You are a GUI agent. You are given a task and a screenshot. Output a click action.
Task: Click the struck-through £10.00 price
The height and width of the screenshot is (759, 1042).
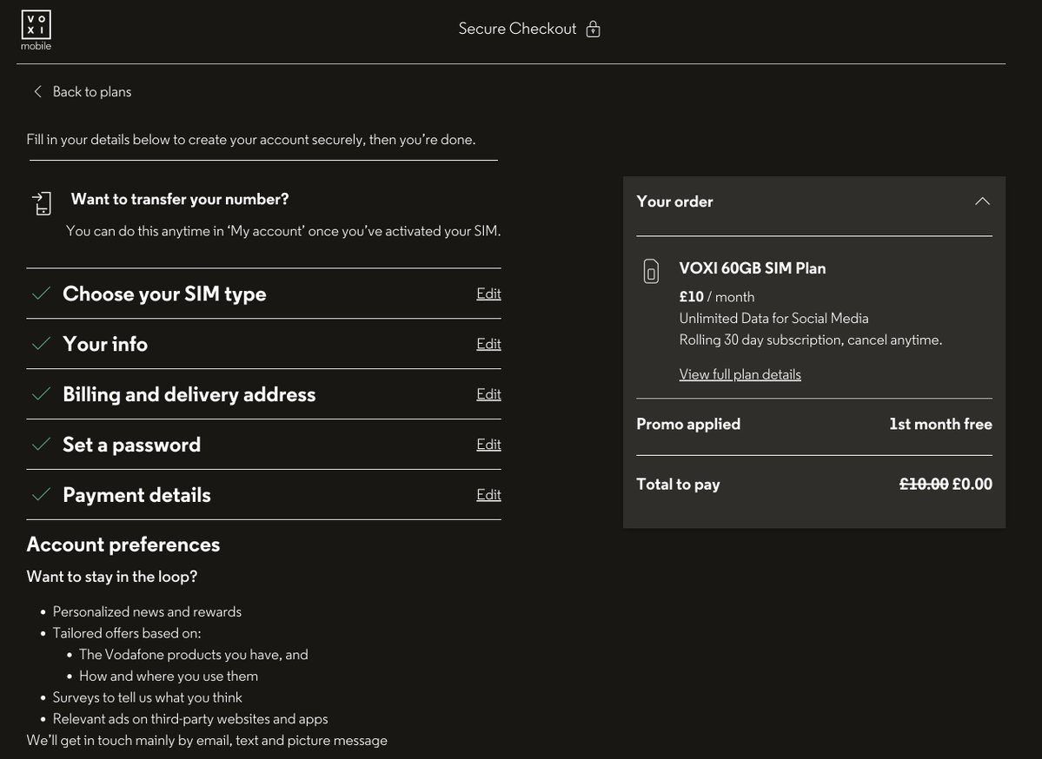tap(924, 484)
